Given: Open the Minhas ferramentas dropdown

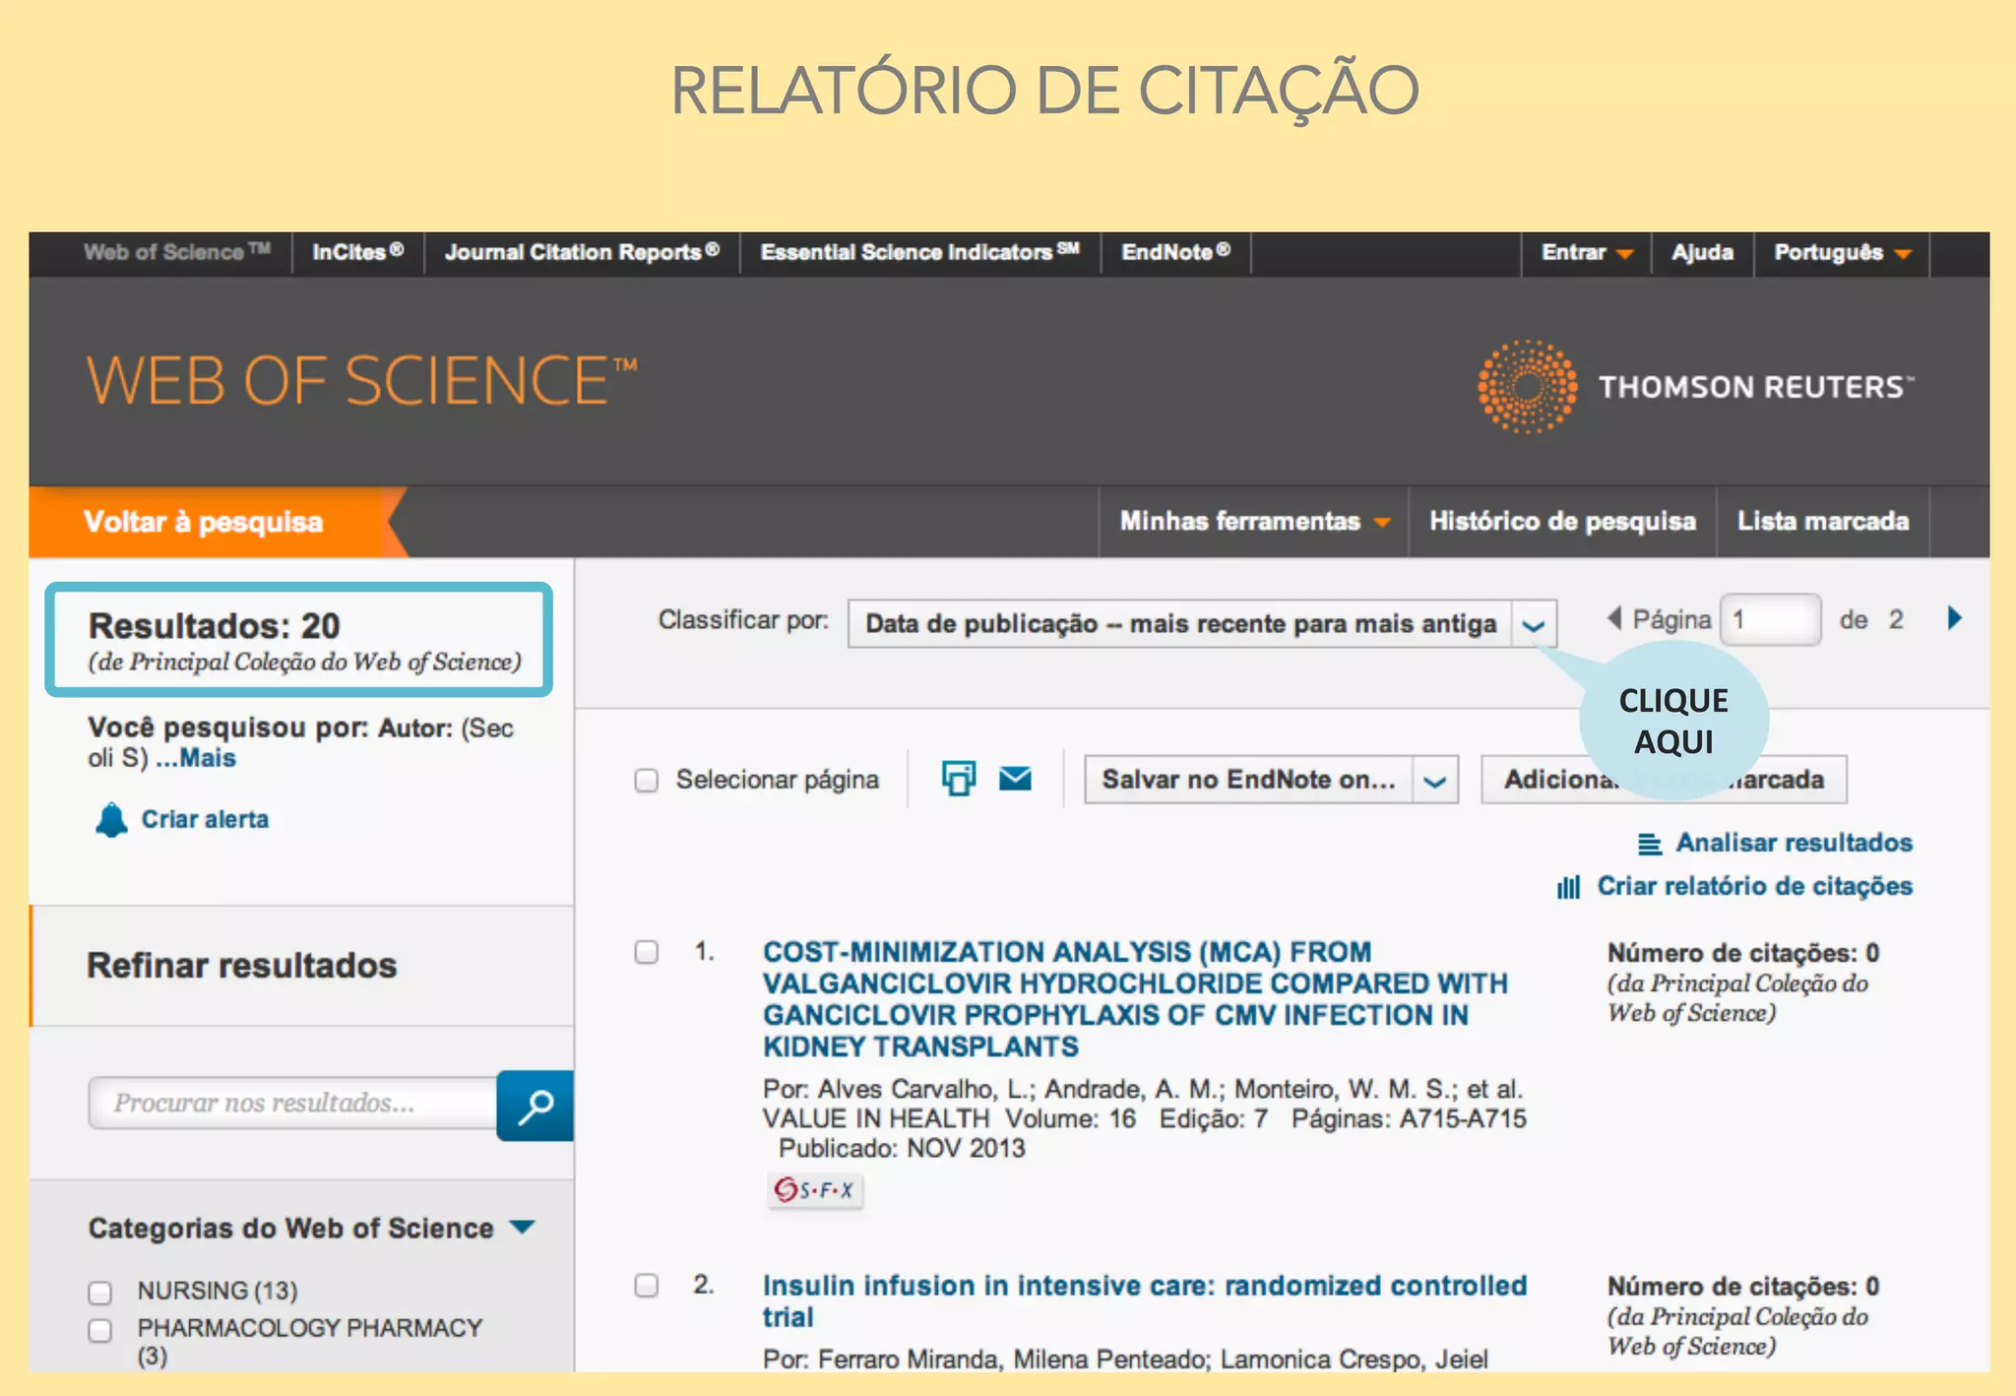Looking at the screenshot, I should click(x=1254, y=521).
